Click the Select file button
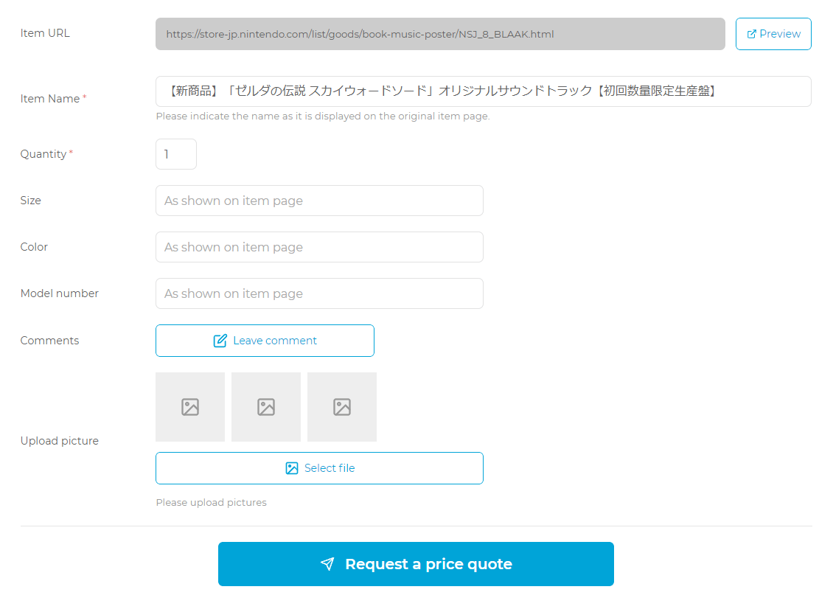The image size is (819, 595). coord(319,468)
